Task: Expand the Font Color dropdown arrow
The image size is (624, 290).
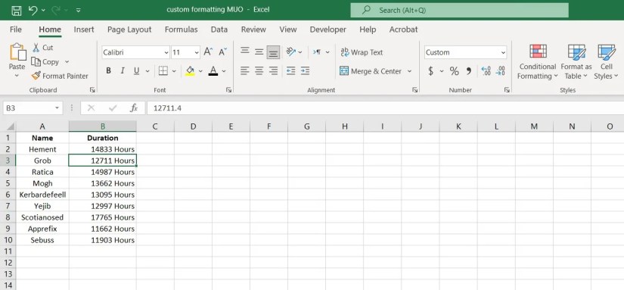Action: (224, 71)
